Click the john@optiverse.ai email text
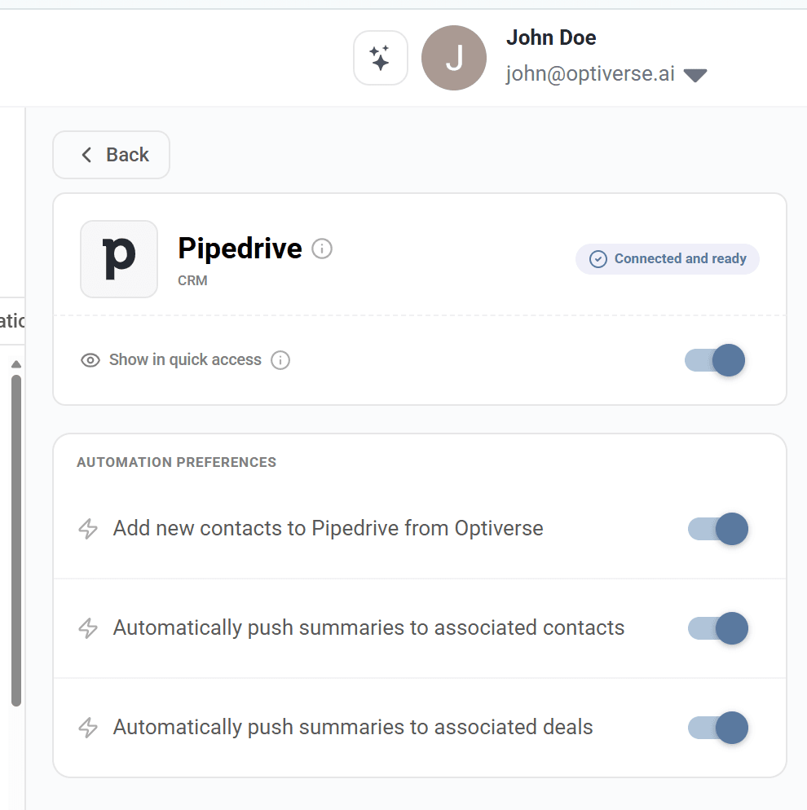The width and height of the screenshot is (807, 810). click(x=590, y=74)
